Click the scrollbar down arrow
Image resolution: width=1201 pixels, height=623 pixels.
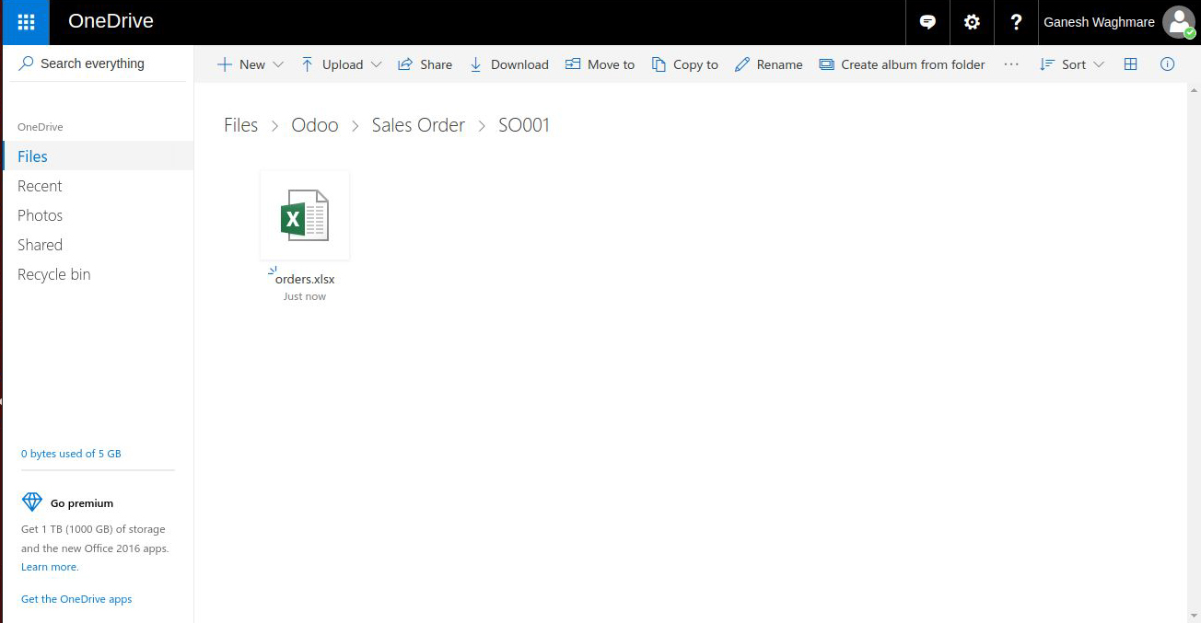1194,616
